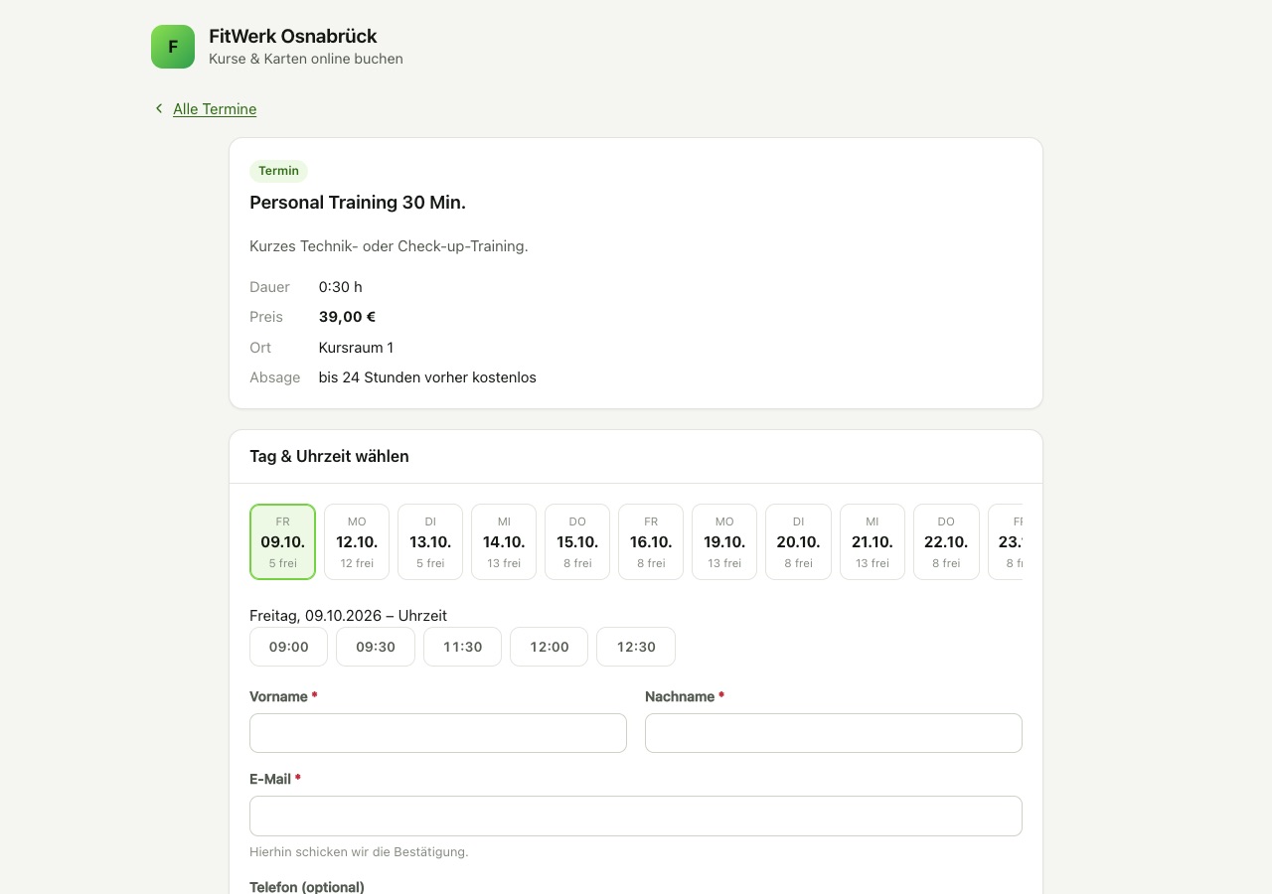The width and height of the screenshot is (1272, 894).
Task: Click the Kurzes Technik- oder Check-up-Training description
Action: (389, 246)
